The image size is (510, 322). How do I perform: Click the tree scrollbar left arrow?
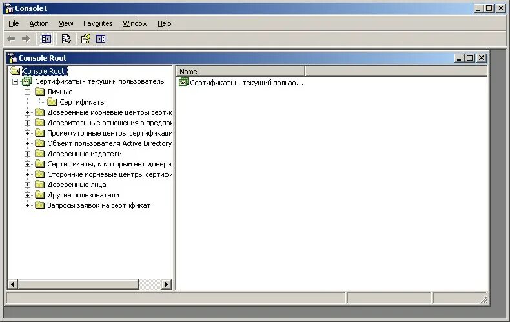(12, 285)
